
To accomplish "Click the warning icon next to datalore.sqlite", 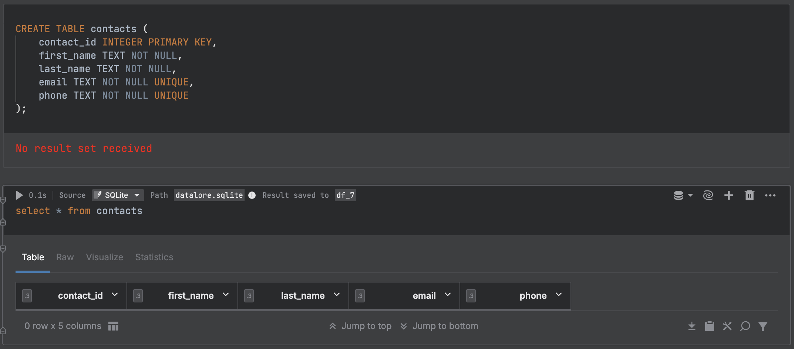I will click(x=252, y=195).
